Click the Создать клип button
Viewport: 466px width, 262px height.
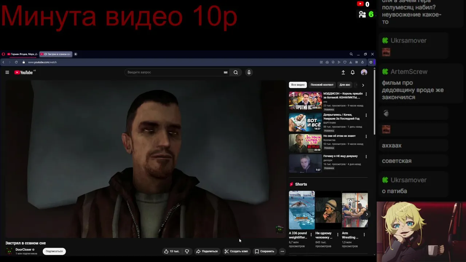point(236,251)
